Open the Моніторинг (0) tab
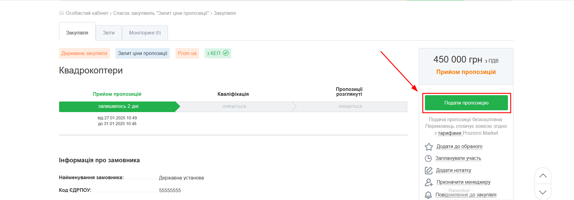The width and height of the screenshot is (574, 200). click(x=145, y=33)
